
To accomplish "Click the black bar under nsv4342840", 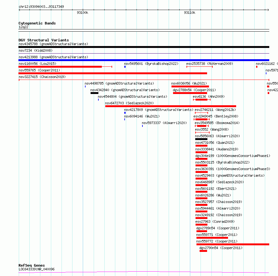I will click(94, 93).
